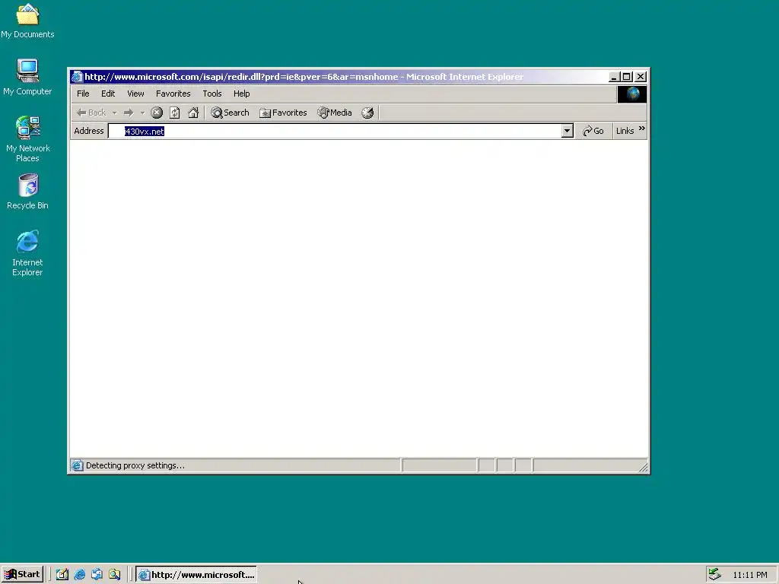This screenshot has height=584, width=779.
Task: Click the Forward arrow button
Action: point(129,113)
